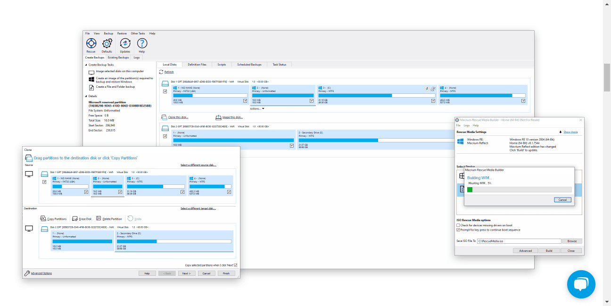The height and width of the screenshot is (306, 611).
Task: Click the Delete Partition icon
Action: click(x=99, y=219)
